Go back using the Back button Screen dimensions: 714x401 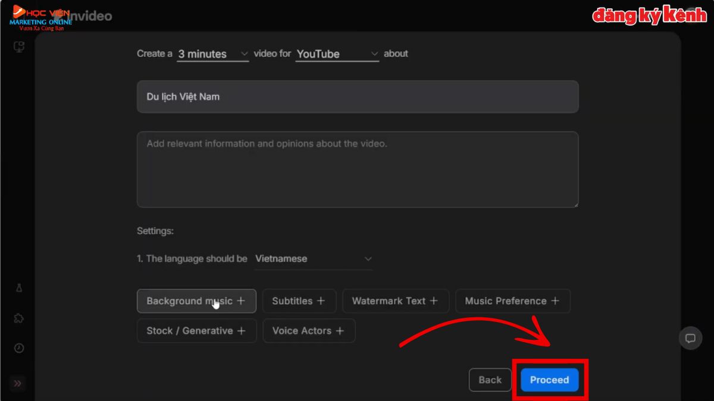490,380
